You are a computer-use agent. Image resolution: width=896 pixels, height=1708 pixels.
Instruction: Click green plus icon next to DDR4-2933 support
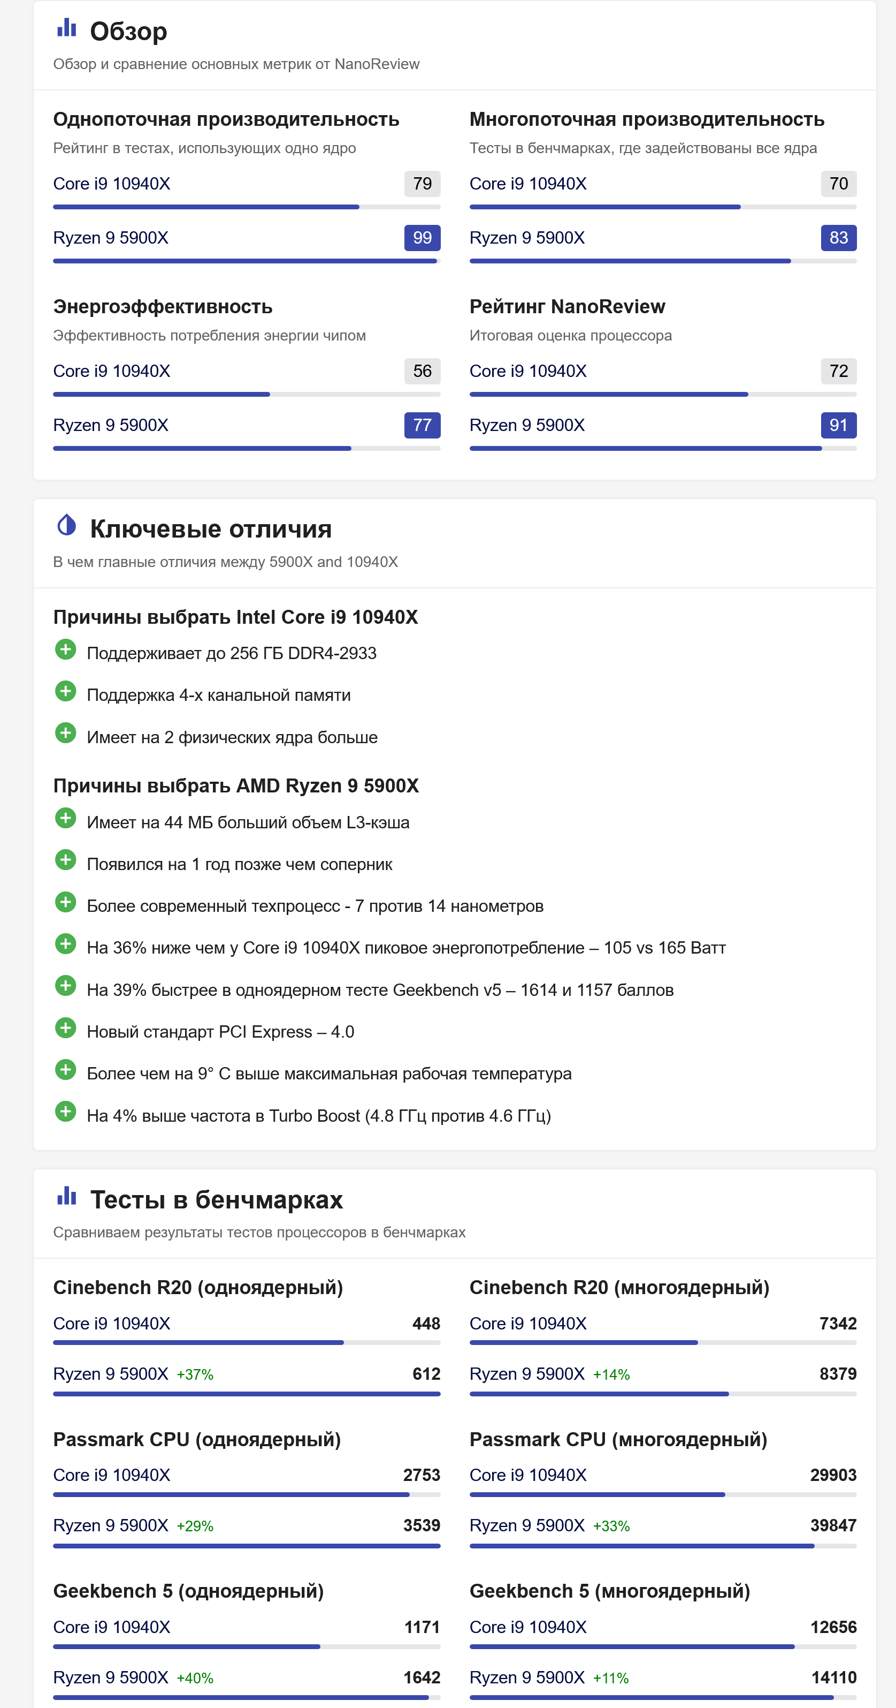click(x=66, y=650)
